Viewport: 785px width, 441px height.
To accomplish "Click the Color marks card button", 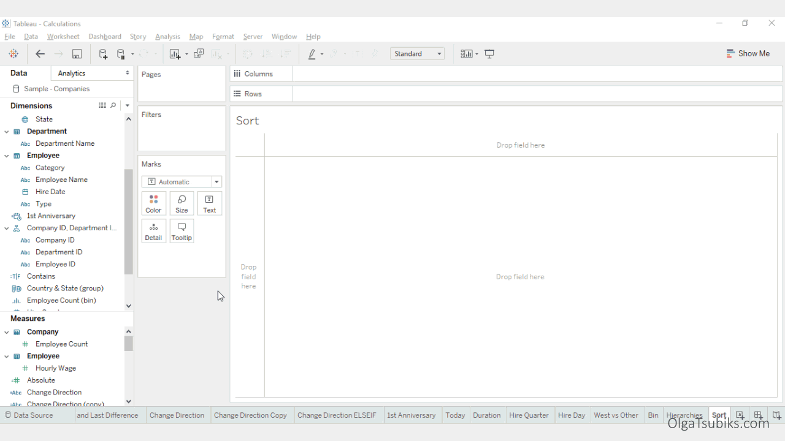I will point(153,203).
